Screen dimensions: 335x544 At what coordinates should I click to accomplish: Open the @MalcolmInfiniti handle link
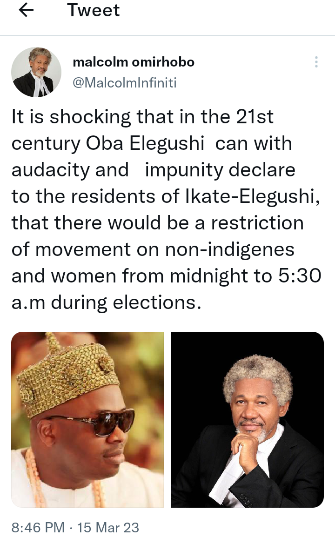[x=125, y=82]
